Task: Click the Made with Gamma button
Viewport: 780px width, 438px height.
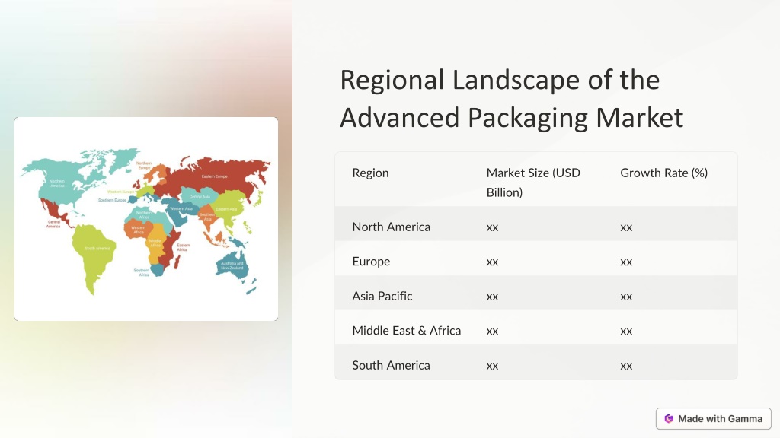Action: pyautogui.click(x=713, y=419)
